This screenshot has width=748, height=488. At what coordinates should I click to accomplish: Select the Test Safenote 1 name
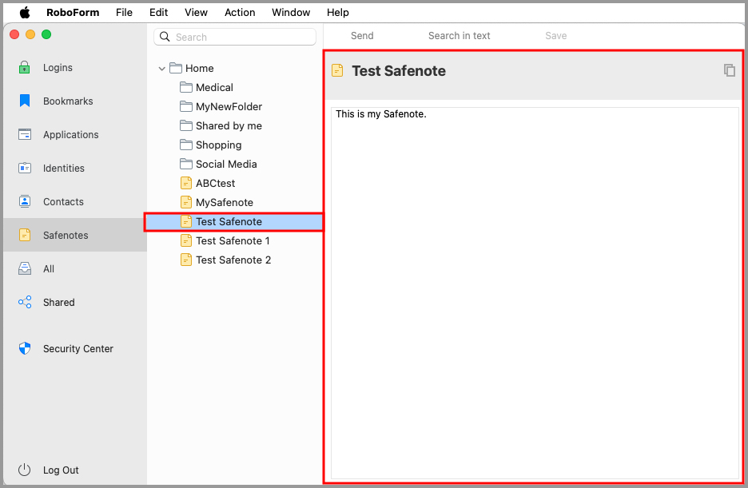point(233,240)
